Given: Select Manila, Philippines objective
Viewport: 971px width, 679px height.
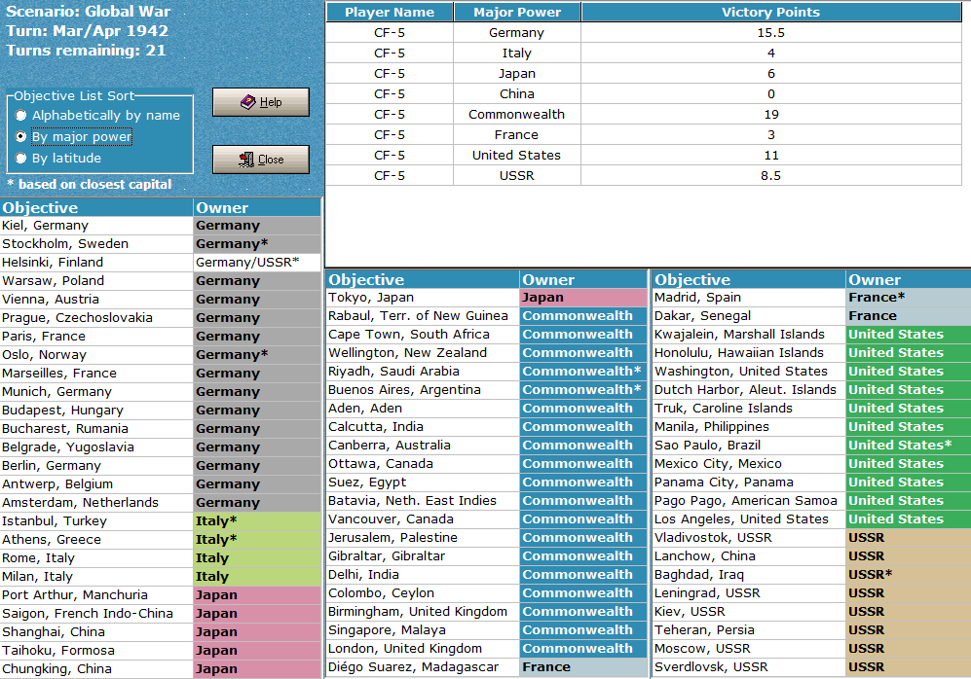Looking at the screenshot, I should [749, 427].
